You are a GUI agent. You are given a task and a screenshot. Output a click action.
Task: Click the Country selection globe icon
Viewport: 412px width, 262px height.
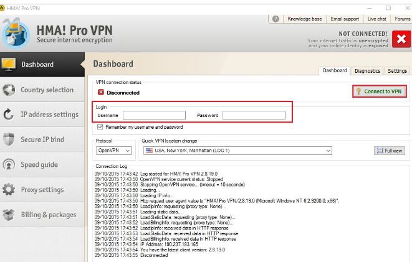point(9,90)
